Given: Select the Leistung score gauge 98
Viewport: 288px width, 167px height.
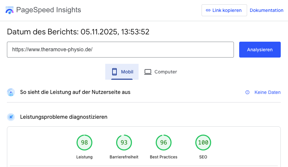Looking at the screenshot, I should click(x=84, y=143).
